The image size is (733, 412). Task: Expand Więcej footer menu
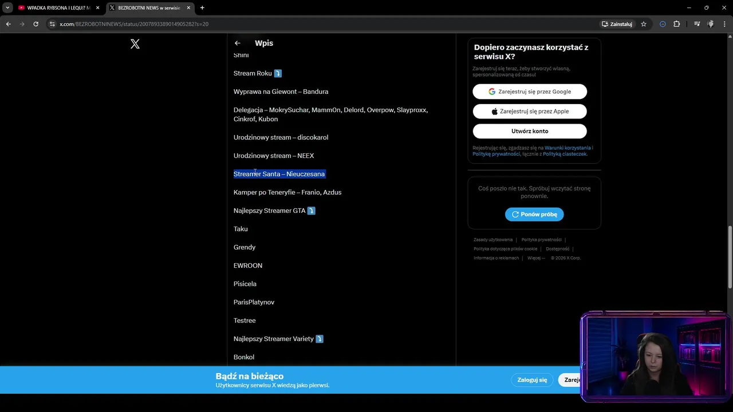click(x=536, y=258)
